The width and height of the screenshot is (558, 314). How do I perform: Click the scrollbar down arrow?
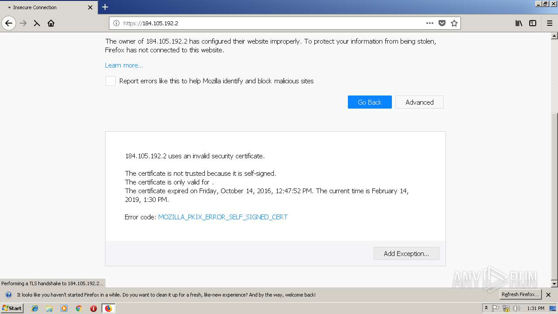tap(554, 284)
